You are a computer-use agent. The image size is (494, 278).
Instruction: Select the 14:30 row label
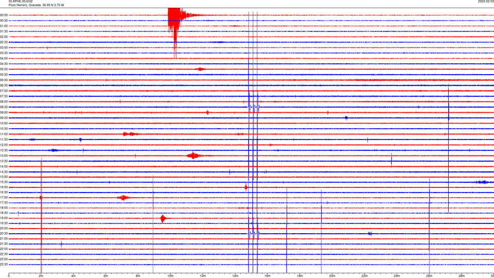click(x=4, y=172)
